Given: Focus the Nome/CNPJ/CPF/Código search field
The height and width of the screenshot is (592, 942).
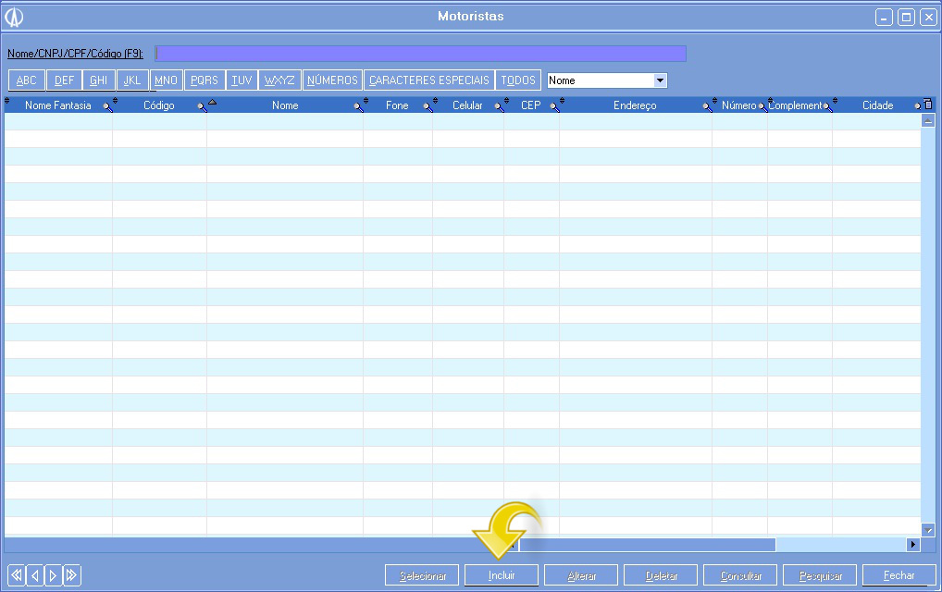Looking at the screenshot, I should [x=420, y=54].
